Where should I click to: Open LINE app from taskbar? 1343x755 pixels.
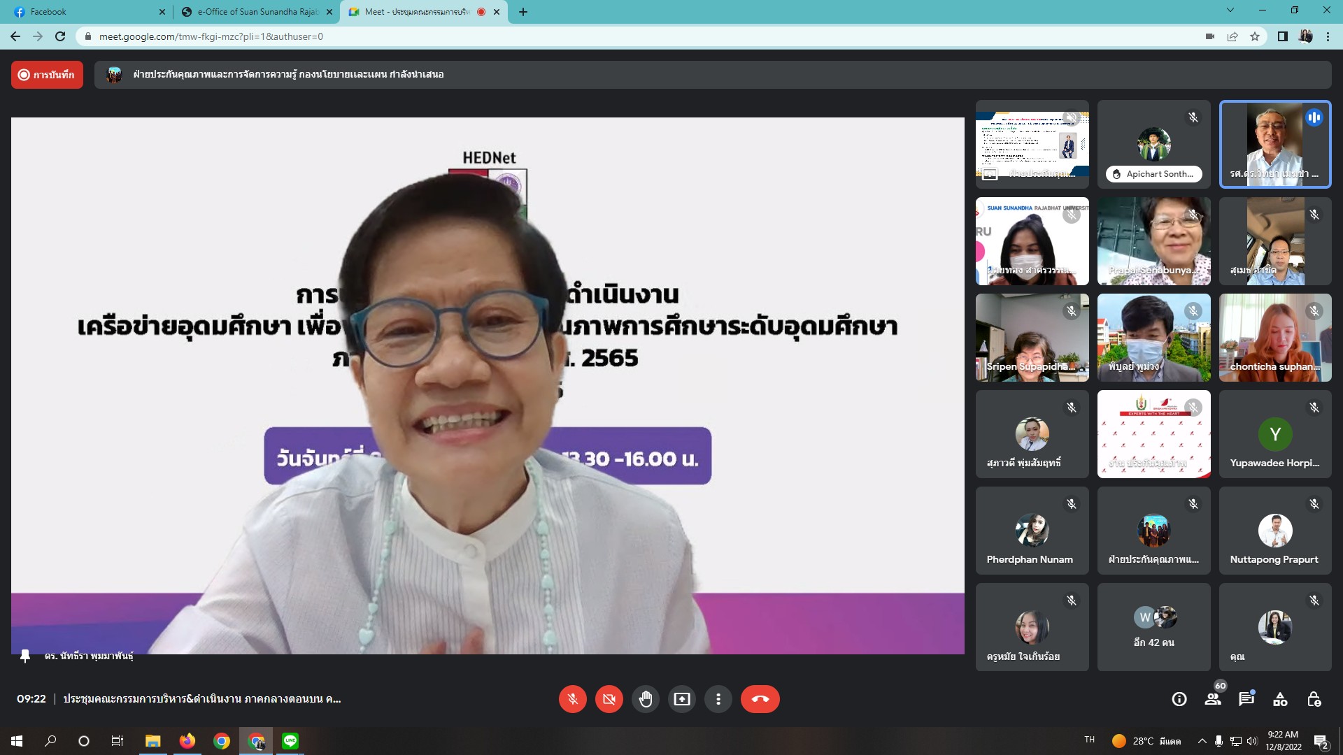pos(290,741)
